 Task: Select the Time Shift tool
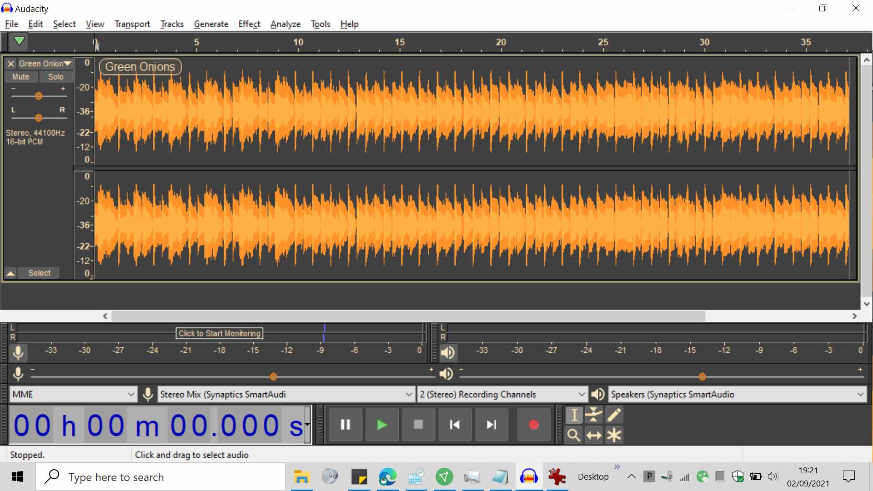593,435
